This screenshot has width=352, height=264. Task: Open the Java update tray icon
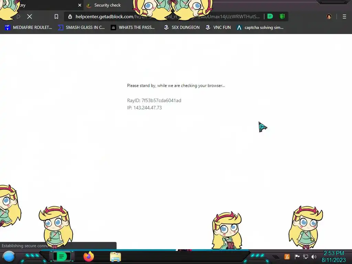pyautogui.click(x=287, y=256)
